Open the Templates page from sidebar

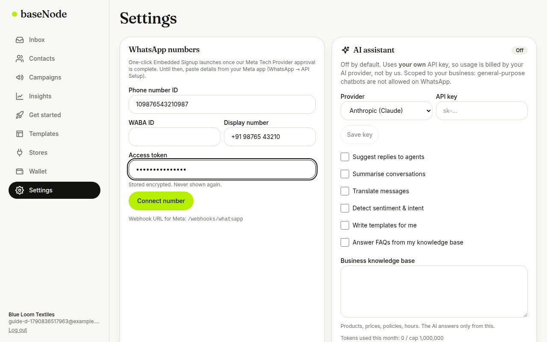coord(54,134)
